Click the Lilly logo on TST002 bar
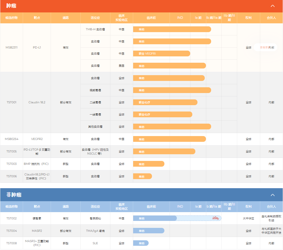The height and width of the screenshot is (250, 283). 215,218
